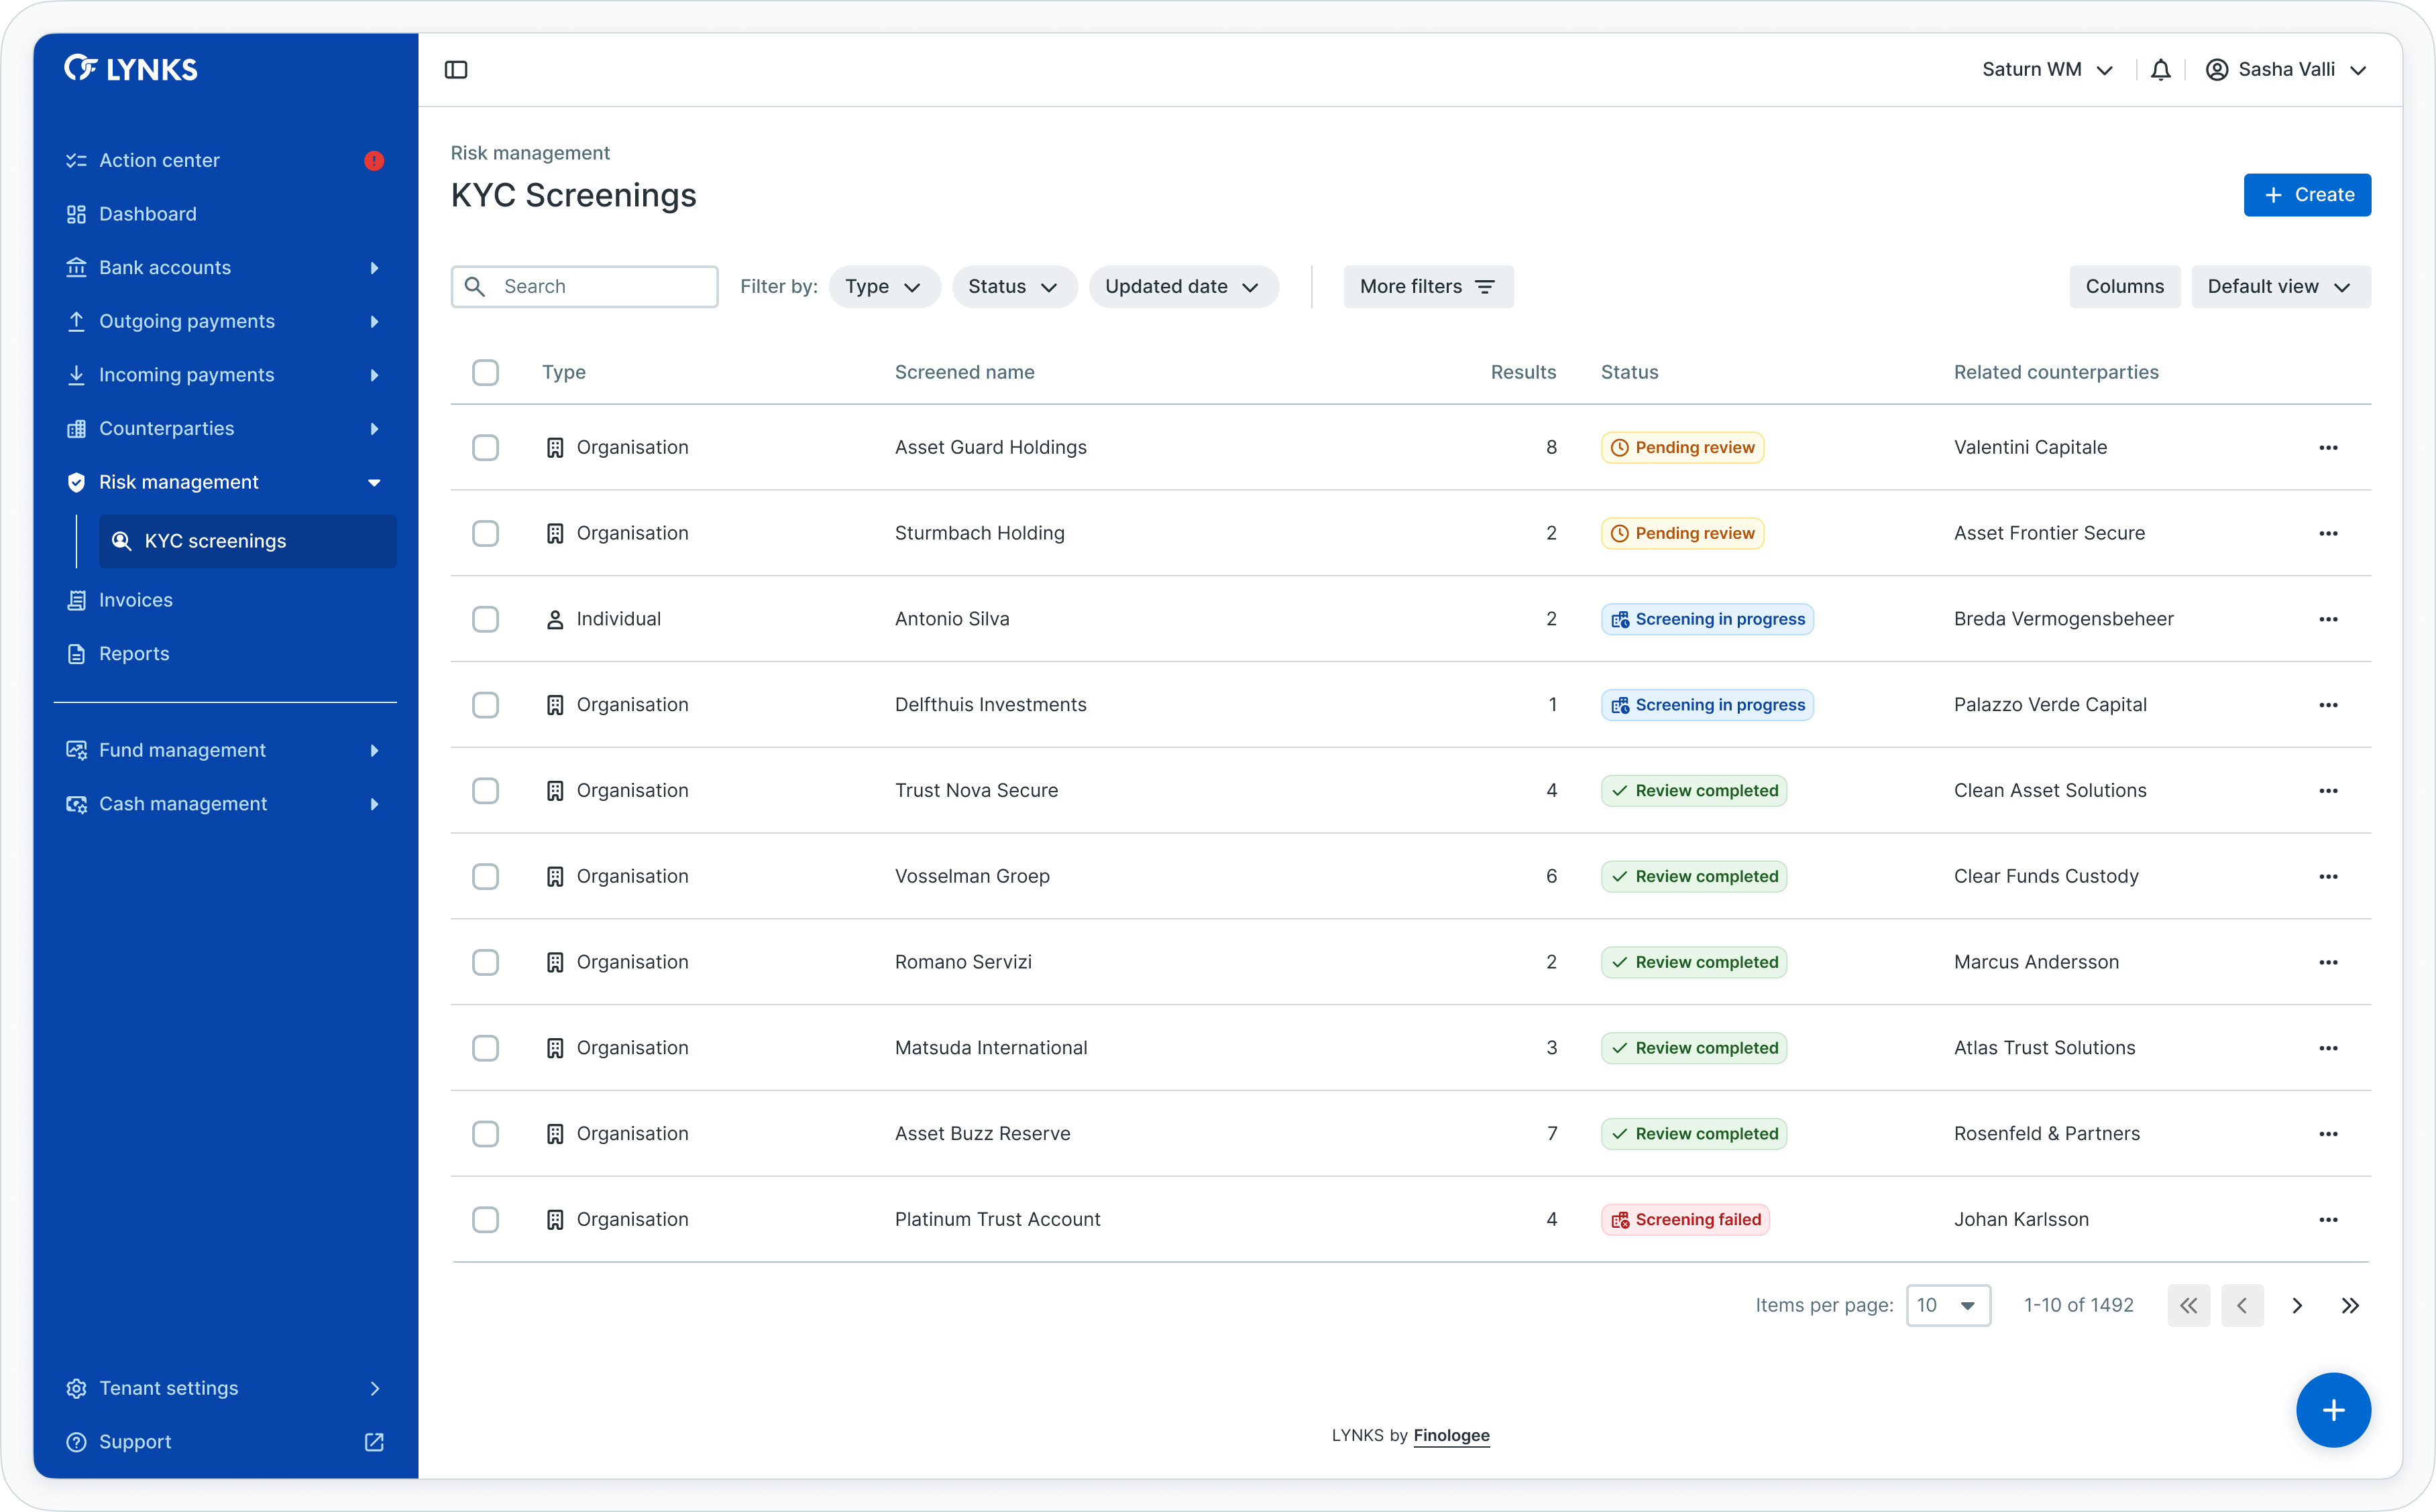Click the LYNKS logo
Screen dimensions: 2436x1512
(131, 69)
